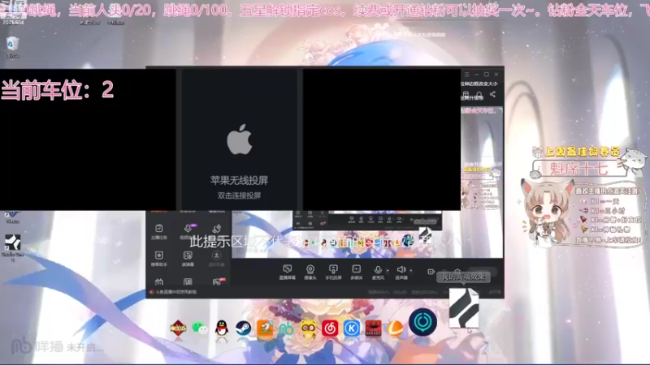Mute the 麦克风 microphone icon
Screen dimensions: 650x365
tap(378, 272)
